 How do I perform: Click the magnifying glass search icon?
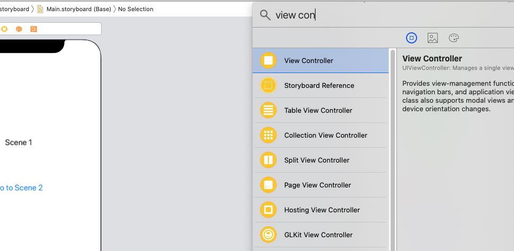click(265, 15)
